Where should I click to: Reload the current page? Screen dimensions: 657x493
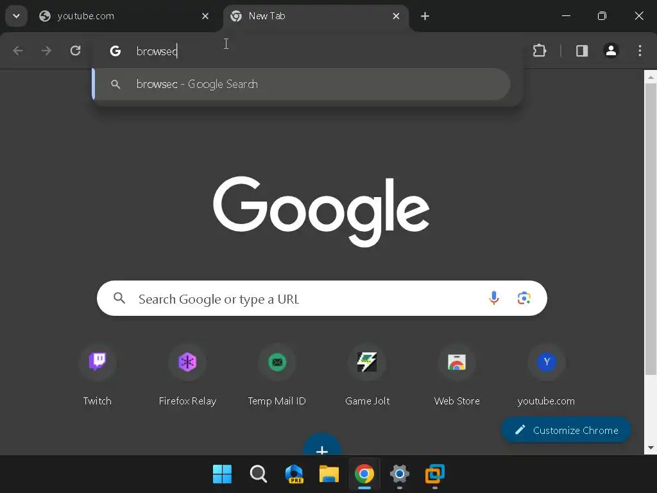[x=75, y=51]
